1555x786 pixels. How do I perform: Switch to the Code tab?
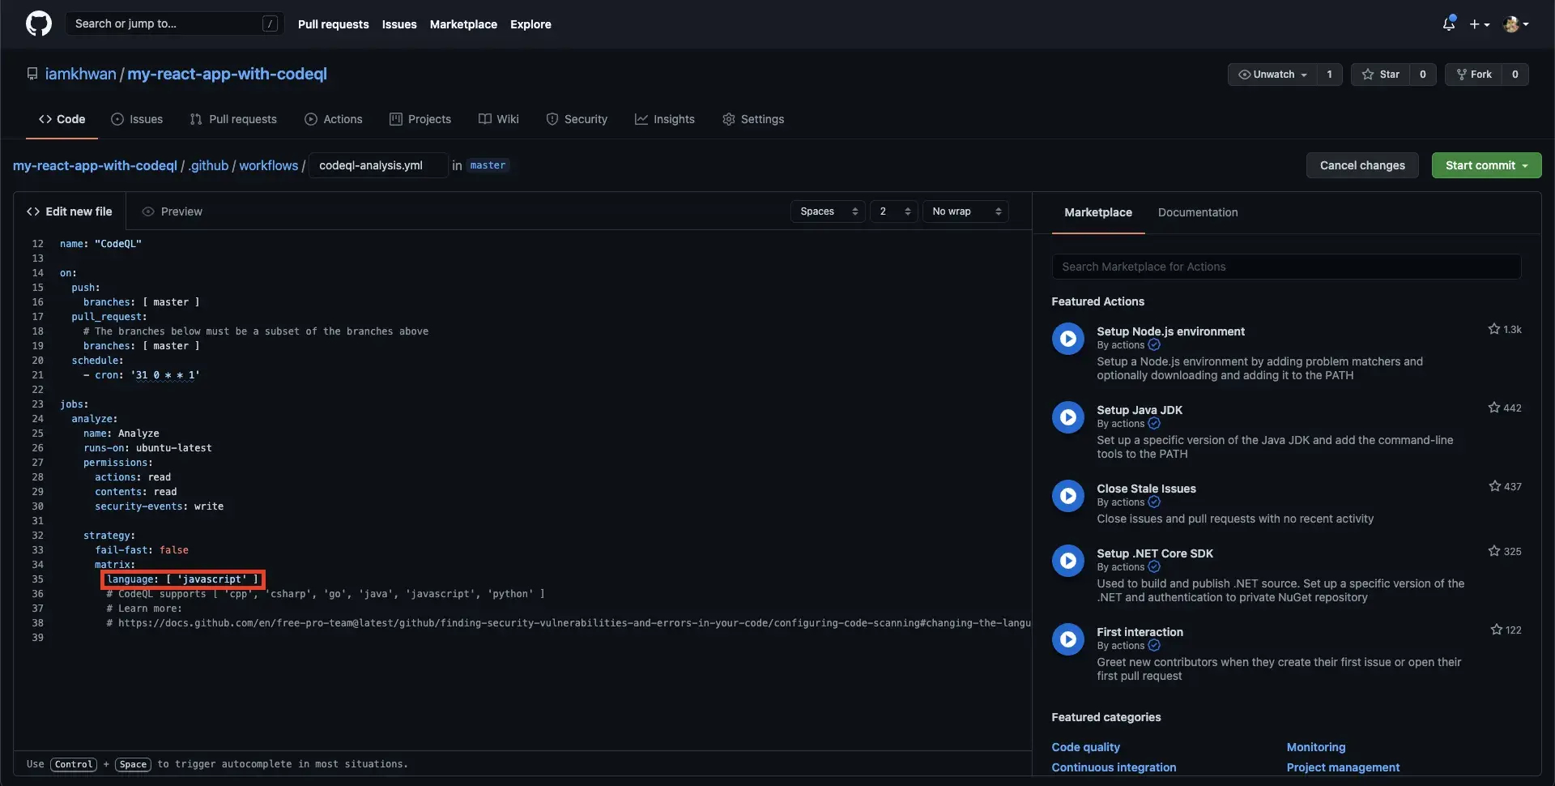62,119
